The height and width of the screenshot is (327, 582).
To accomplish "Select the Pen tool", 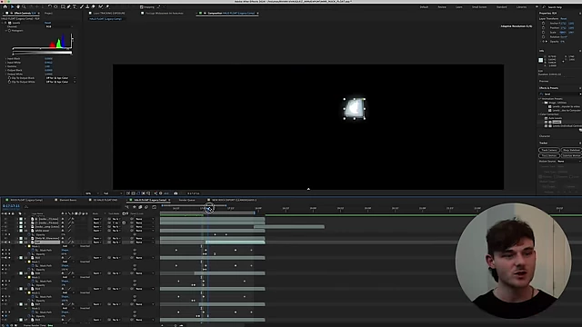I will point(69,6).
